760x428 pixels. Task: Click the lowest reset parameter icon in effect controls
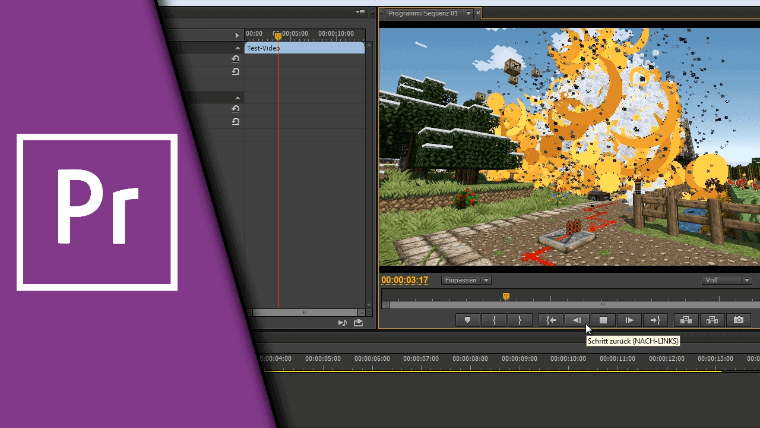click(236, 121)
